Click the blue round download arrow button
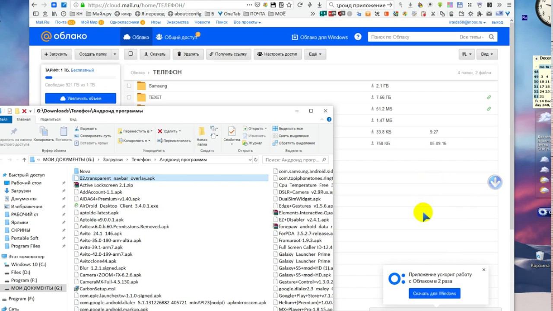 click(495, 182)
